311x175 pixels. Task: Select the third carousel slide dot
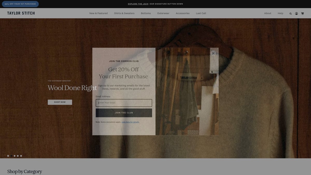tap(15, 156)
